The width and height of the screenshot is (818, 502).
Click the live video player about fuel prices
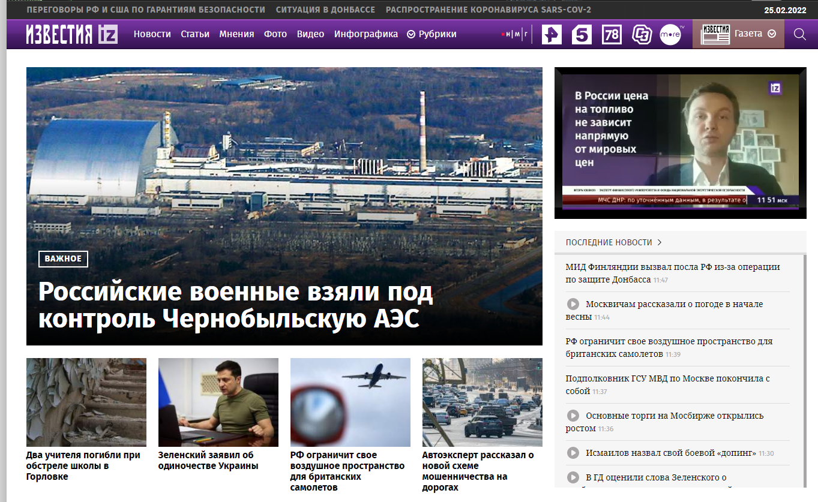point(681,143)
